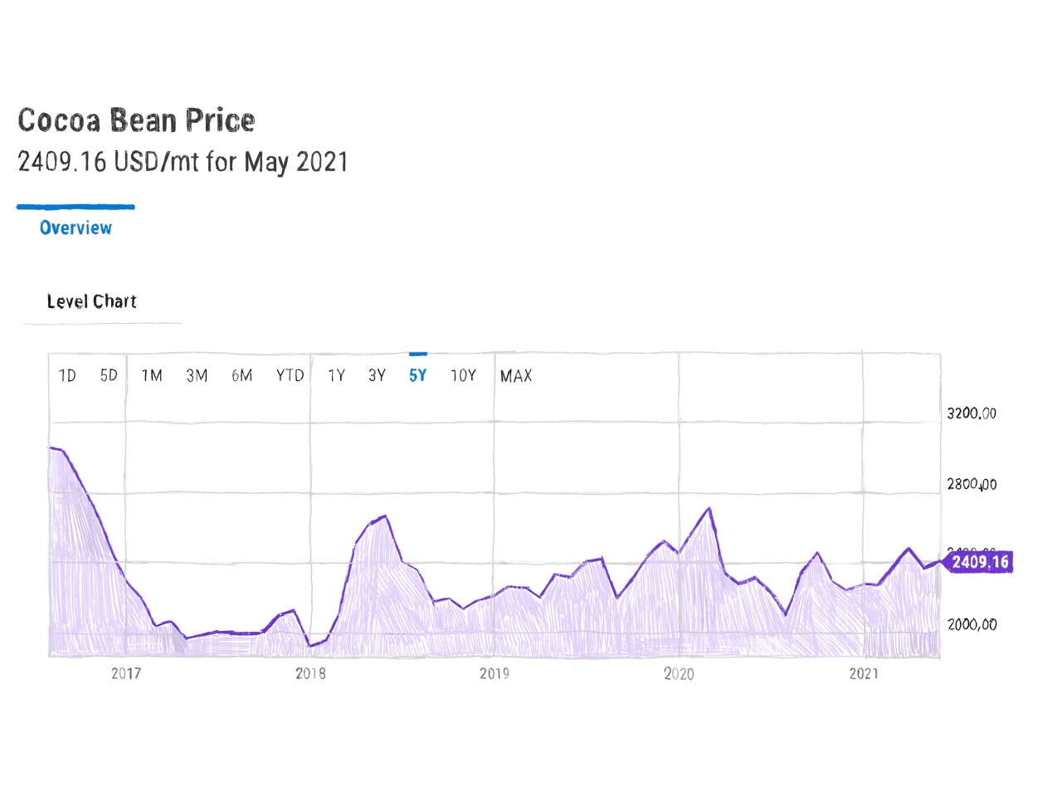1062x797 pixels.
Task: Switch chart to 10Y range
Action: pos(463,376)
